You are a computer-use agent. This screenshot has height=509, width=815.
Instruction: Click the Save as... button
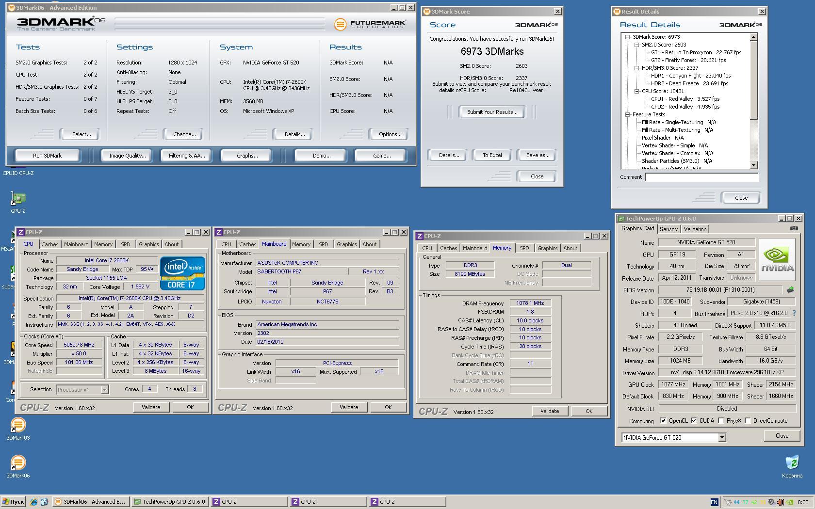[x=538, y=155]
